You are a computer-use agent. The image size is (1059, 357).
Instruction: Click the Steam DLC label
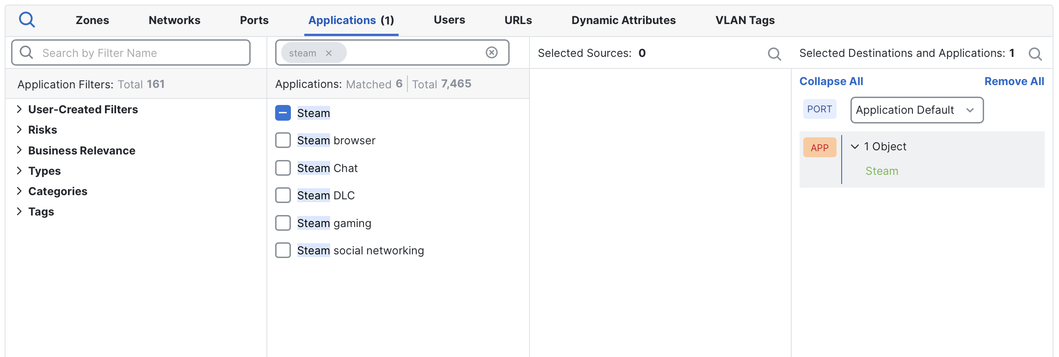326,196
